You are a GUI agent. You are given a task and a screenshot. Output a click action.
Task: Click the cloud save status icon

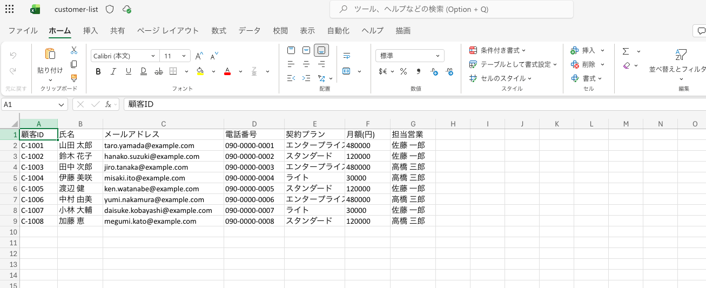click(127, 9)
